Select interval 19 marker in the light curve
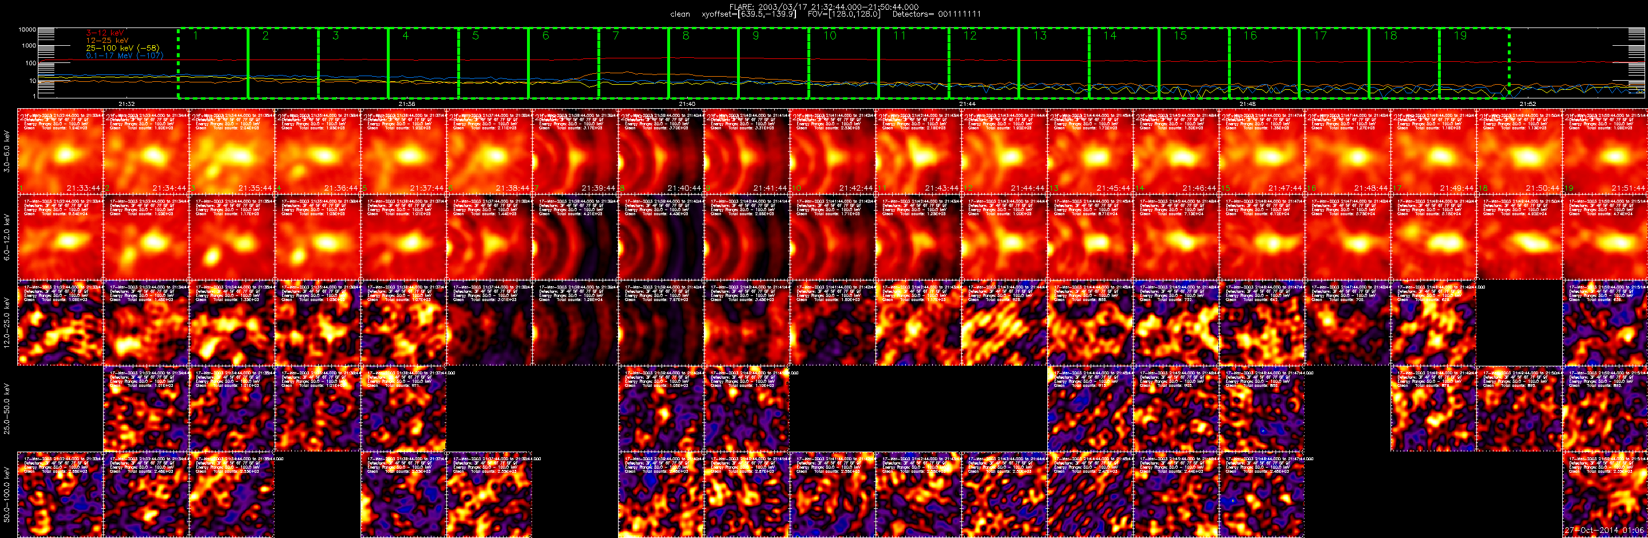Image resolution: width=1648 pixels, height=538 pixels. [1460, 36]
